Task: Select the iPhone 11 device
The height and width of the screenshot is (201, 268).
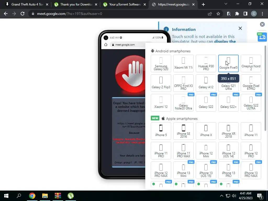Action: click(251, 131)
